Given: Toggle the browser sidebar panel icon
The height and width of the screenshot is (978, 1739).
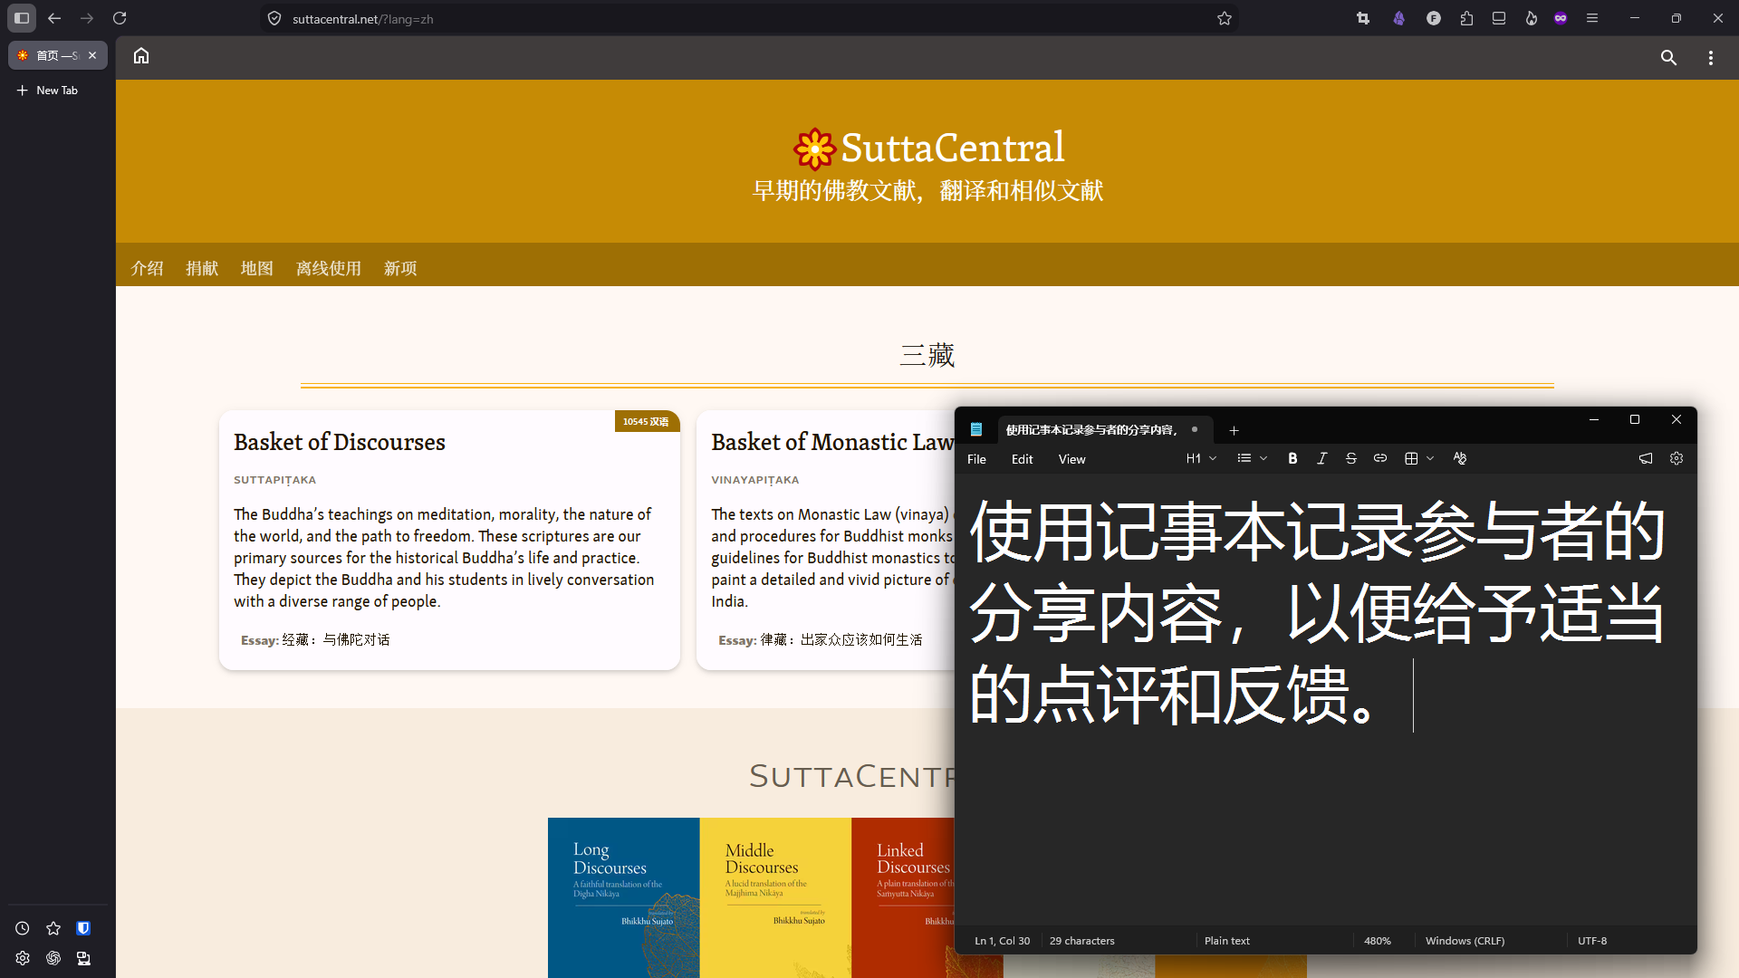Looking at the screenshot, I should coord(22,18).
